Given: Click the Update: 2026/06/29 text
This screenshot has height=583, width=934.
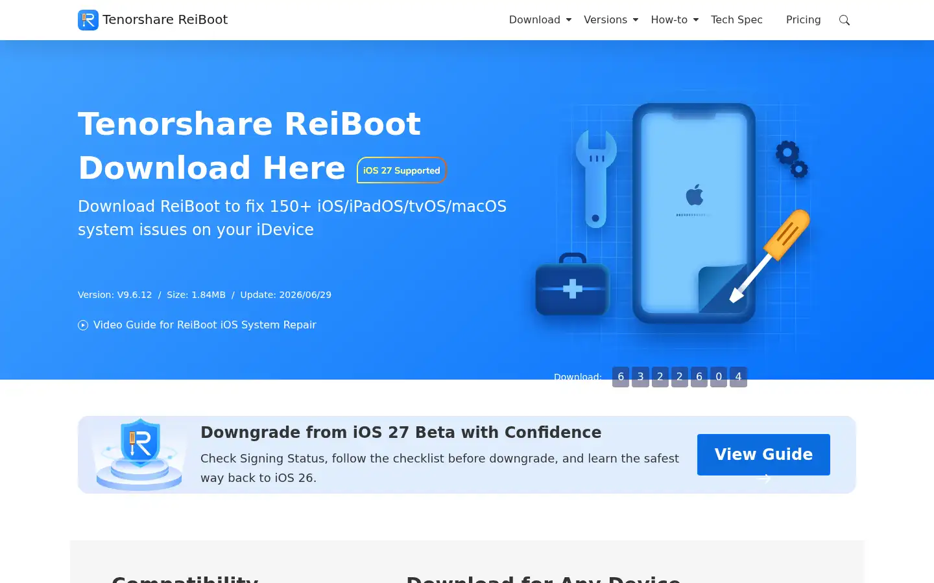Looking at the screenshot, I should (x=285, y=295).
